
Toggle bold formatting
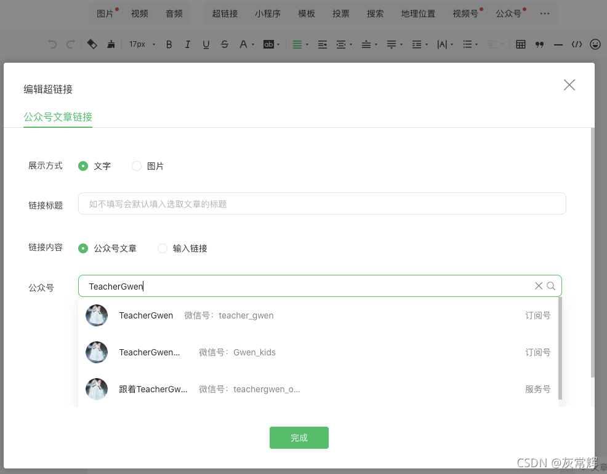coord(169,44)
